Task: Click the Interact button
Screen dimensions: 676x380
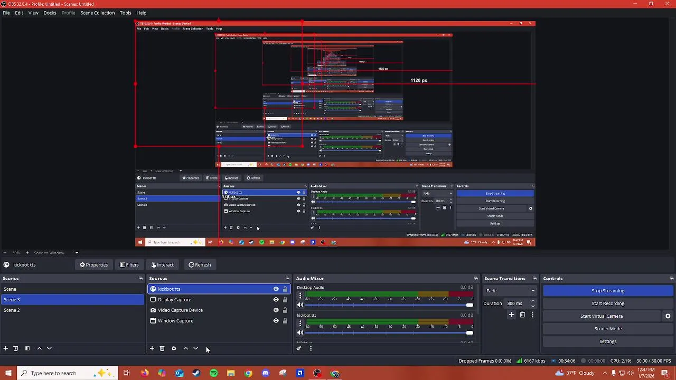Action: pos(162,265)
